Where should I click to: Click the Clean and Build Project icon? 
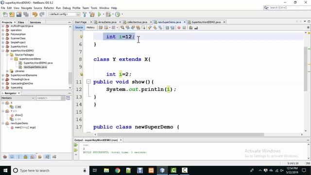click(92, 14)
